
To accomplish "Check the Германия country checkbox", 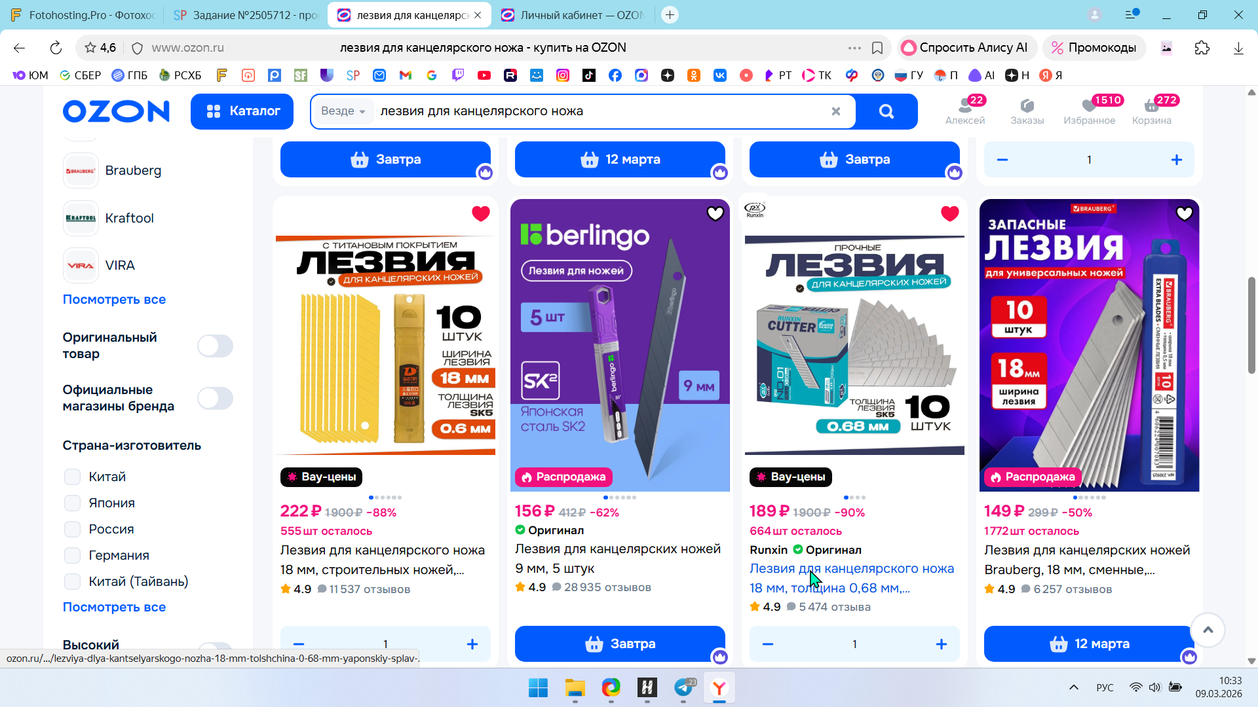I will click(x=72, y=555).
